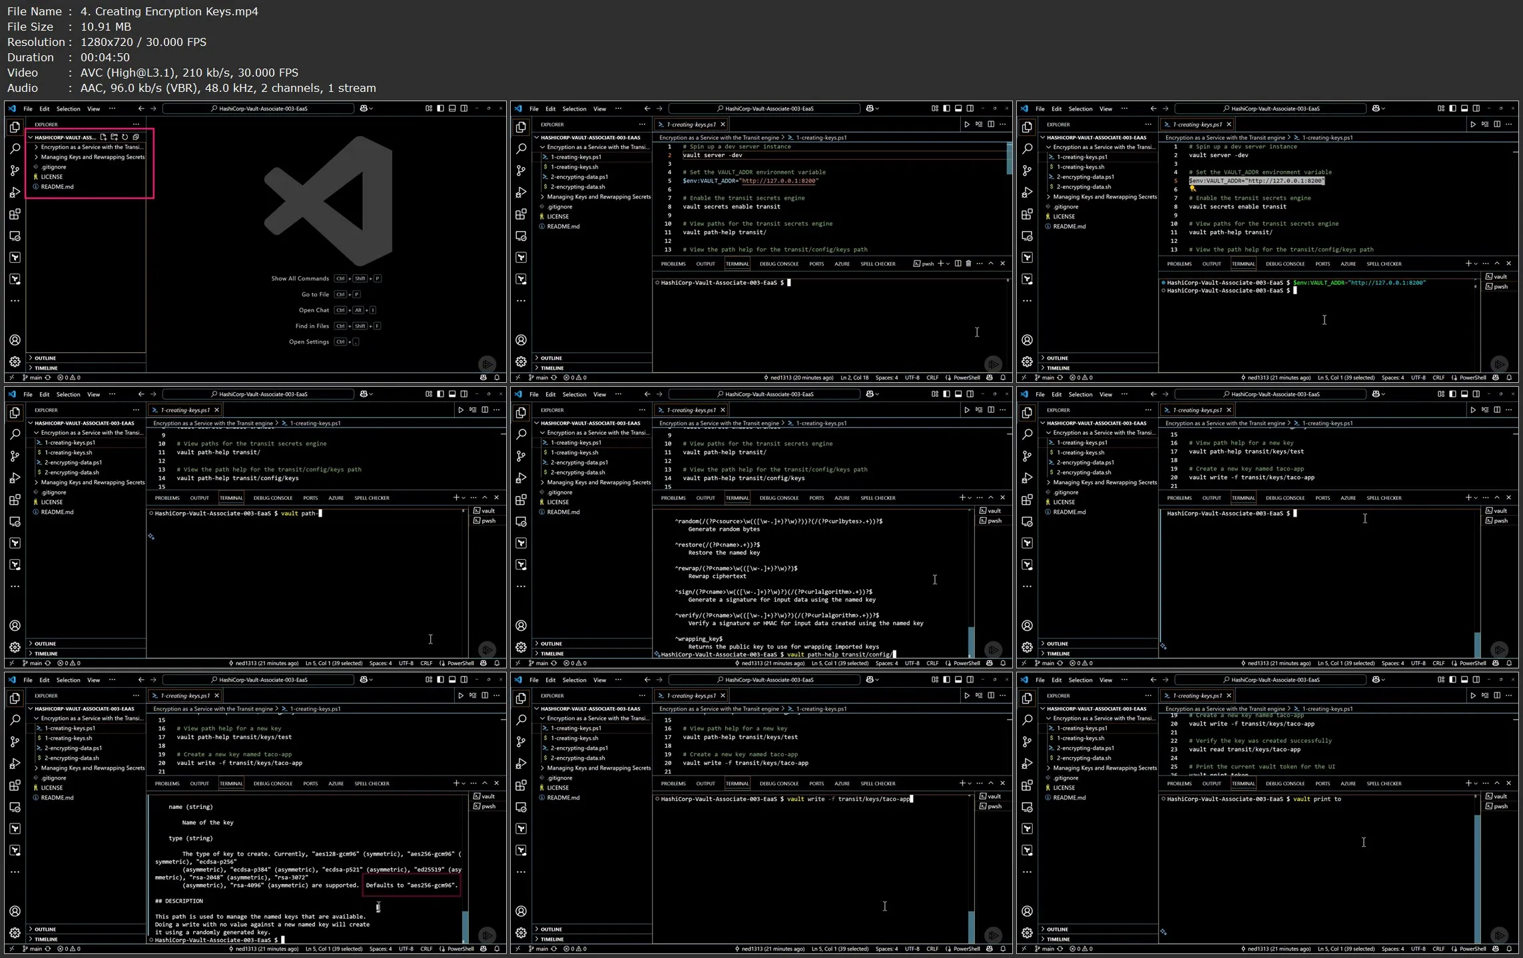Open Selection menu in top-middle frame
The height and width of the screenshot is (958, 1523).
pyautogui.click(x=574, y=109)
